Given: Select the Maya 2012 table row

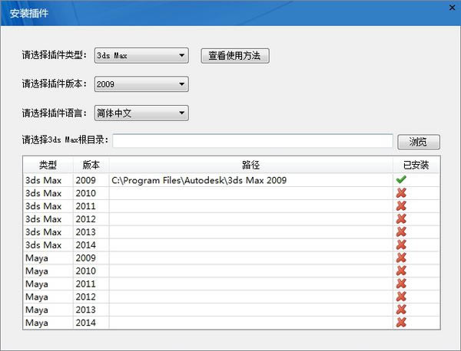Looking at the screenshot, I should 231,297.
